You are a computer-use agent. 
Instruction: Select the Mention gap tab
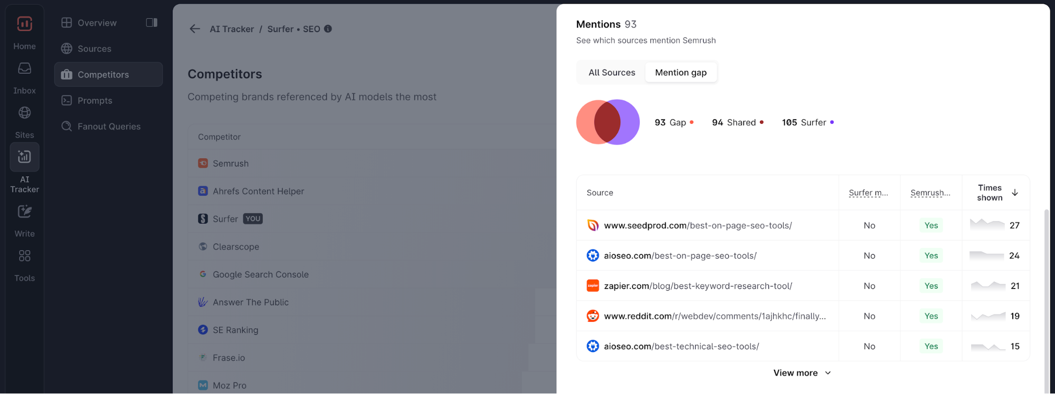pos(680,73)
